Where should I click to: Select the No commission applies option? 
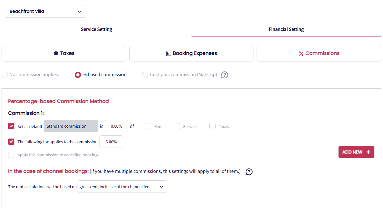tap(5, 75)
